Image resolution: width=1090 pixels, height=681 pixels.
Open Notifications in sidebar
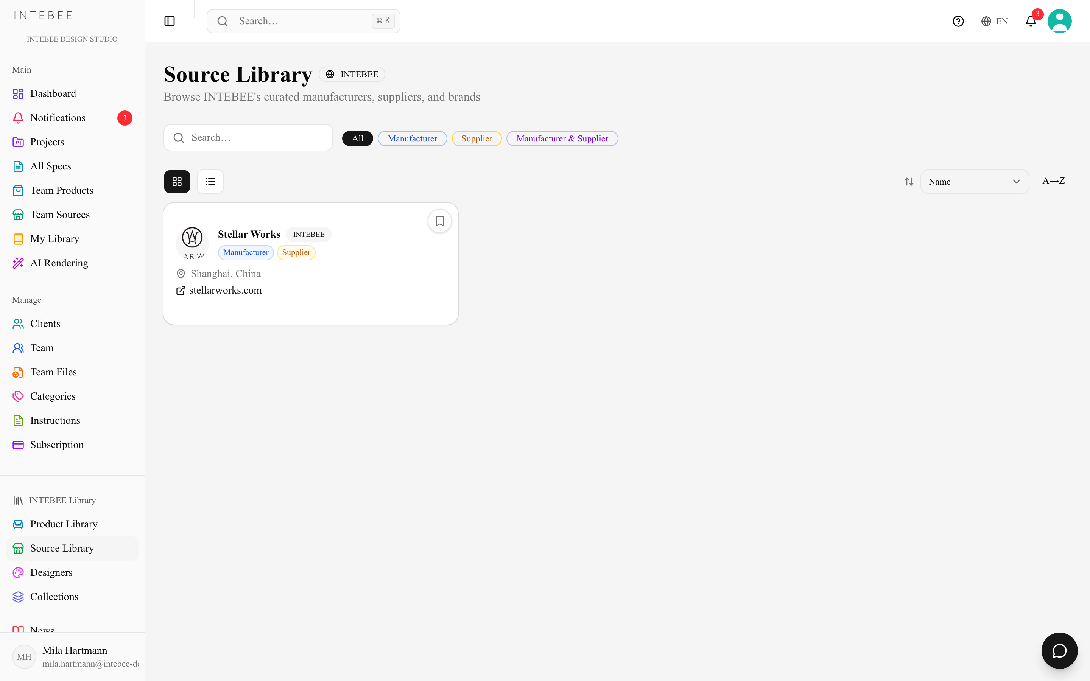pos(72,118)
